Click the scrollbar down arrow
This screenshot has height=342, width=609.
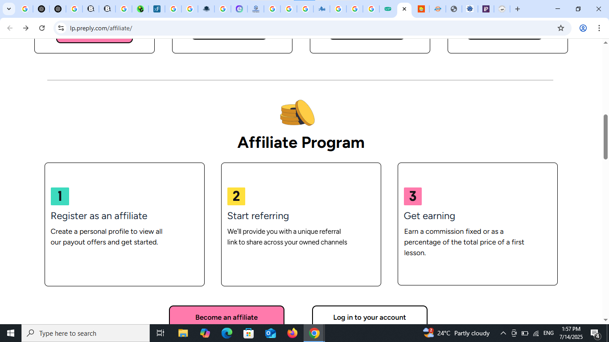click(x=605, y=320)
